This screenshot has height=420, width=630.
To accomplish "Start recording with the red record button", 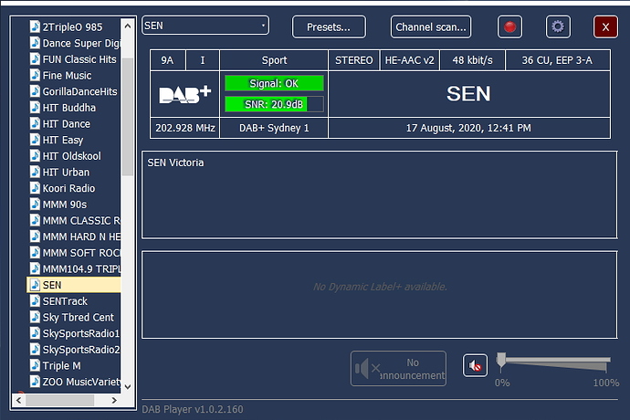I will point(509,26).
